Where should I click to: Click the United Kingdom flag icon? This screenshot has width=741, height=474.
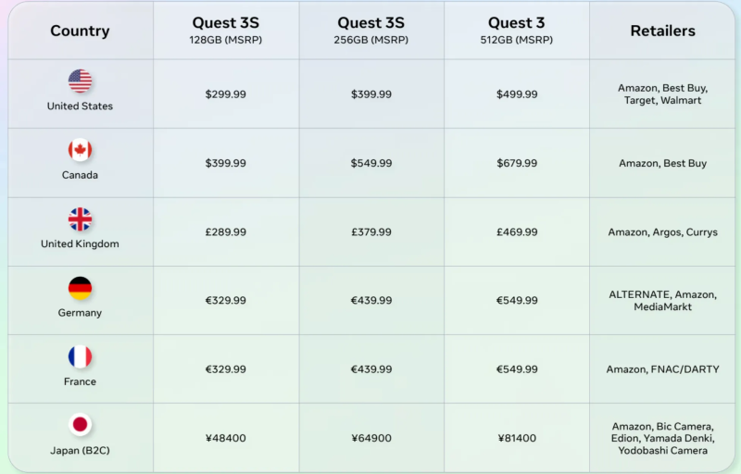[x=81, y=219]
